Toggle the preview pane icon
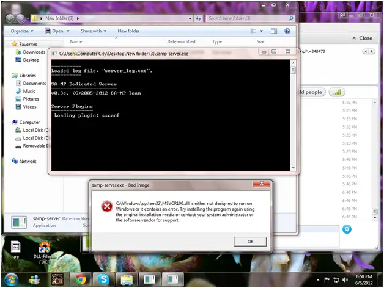 pyautogui.click(x=274, y=31)
